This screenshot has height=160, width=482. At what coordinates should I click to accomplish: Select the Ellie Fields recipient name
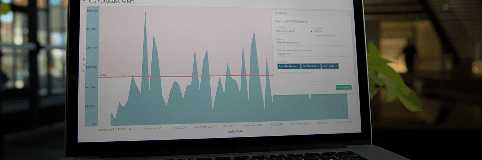[x=328, y=66]
